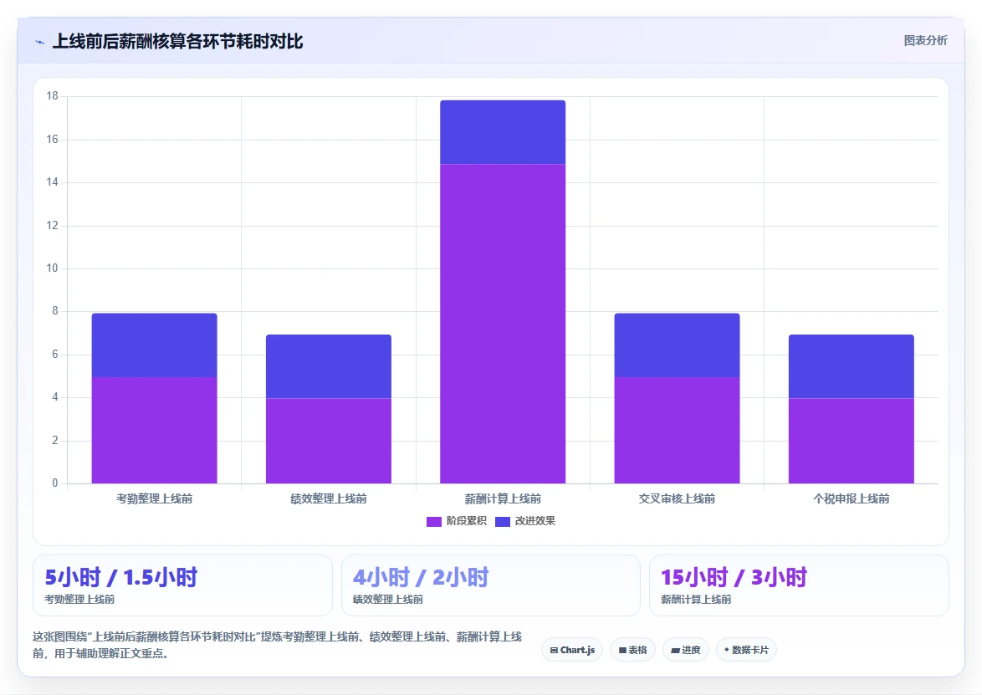Image resolution: width=982 pixels, height=695 pixels.
Task: Click purple segment of 薪酬计算上线前 bar
Action: [x=502, y=324]
